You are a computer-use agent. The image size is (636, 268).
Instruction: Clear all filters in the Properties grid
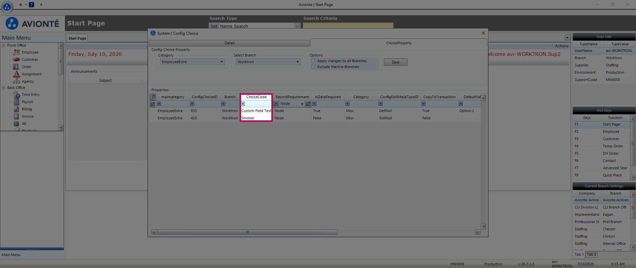tap(153, 104)
